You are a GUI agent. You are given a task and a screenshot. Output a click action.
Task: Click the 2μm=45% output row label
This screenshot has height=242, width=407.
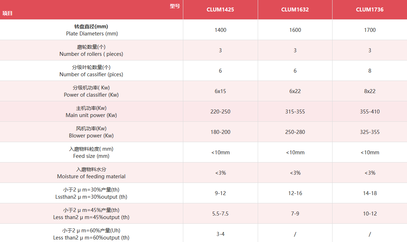coord(91,214)
